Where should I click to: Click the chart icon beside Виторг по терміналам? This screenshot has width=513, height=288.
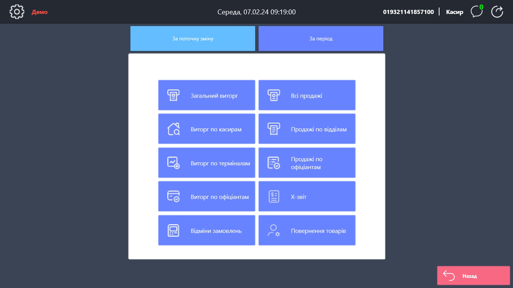(173, 163)
